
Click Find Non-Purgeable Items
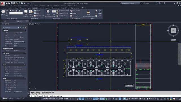[x=89, y=13]
